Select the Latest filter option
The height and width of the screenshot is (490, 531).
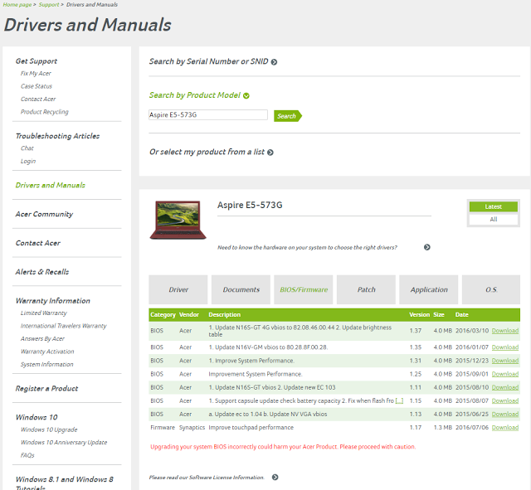pyautogui.click(x=493, y=206)
